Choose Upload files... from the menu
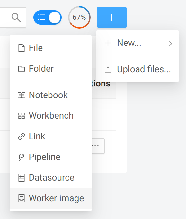Image resolution: width=186 pixels, height=219 pixels. point(137,69)
